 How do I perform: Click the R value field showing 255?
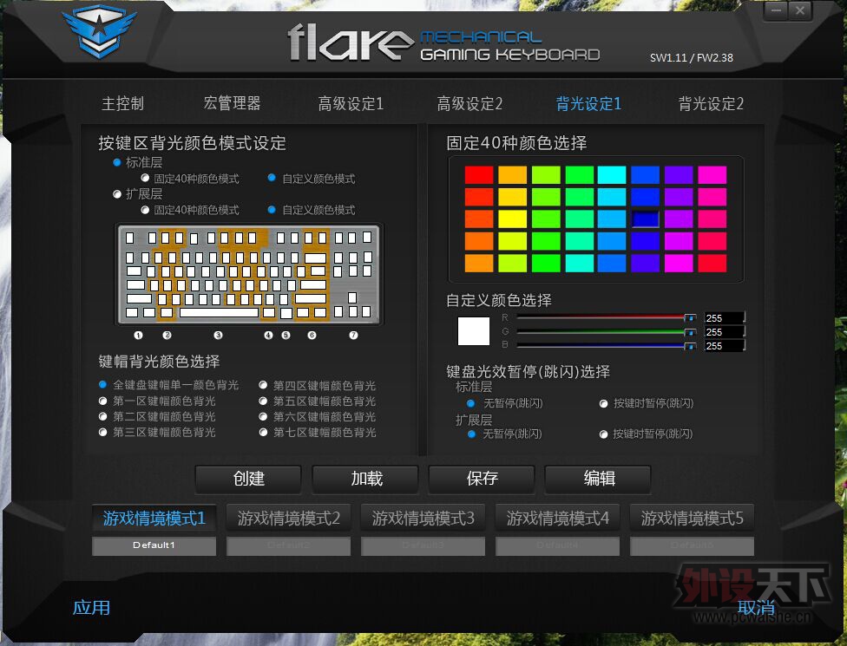(x=725, y=318)
